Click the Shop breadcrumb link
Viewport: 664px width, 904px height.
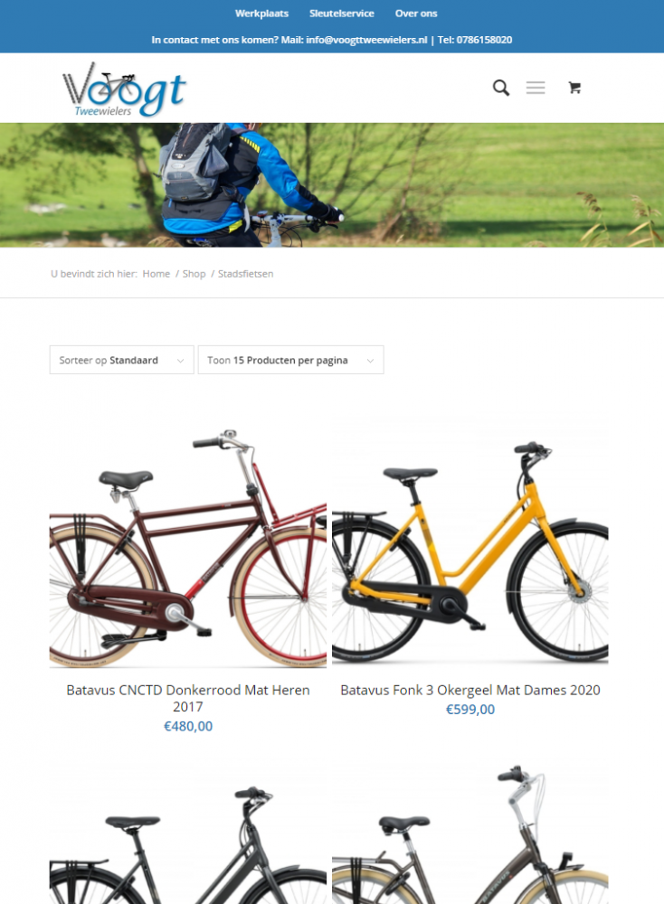point(194,274)
